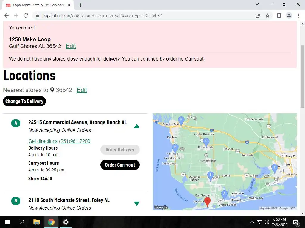Open the Windows Start menu
The width and height of the screenshot is (305, 228).
pyautogui.click(x=7, y=222)
